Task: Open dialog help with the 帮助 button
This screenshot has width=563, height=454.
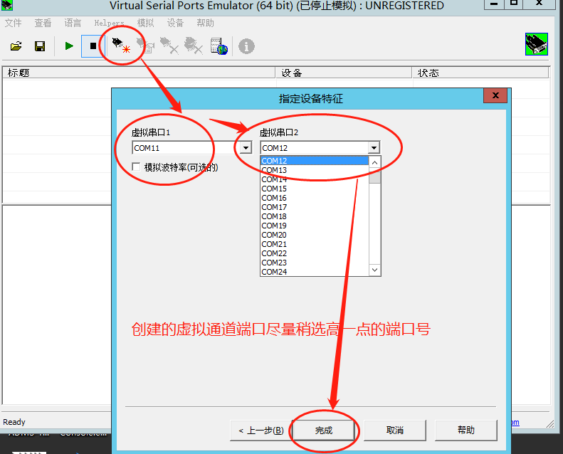Action: (x=466, y=431)
